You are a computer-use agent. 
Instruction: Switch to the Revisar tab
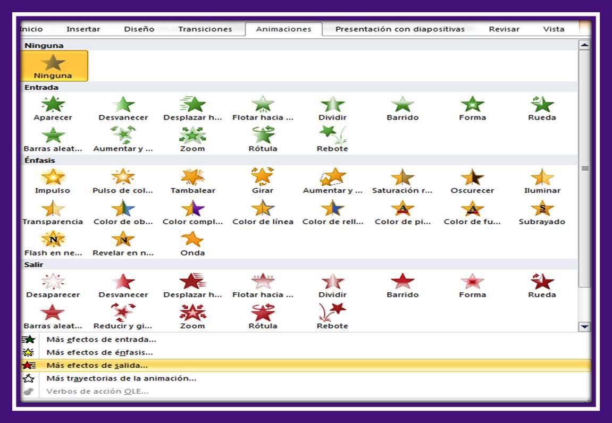(x=504, y=29)
